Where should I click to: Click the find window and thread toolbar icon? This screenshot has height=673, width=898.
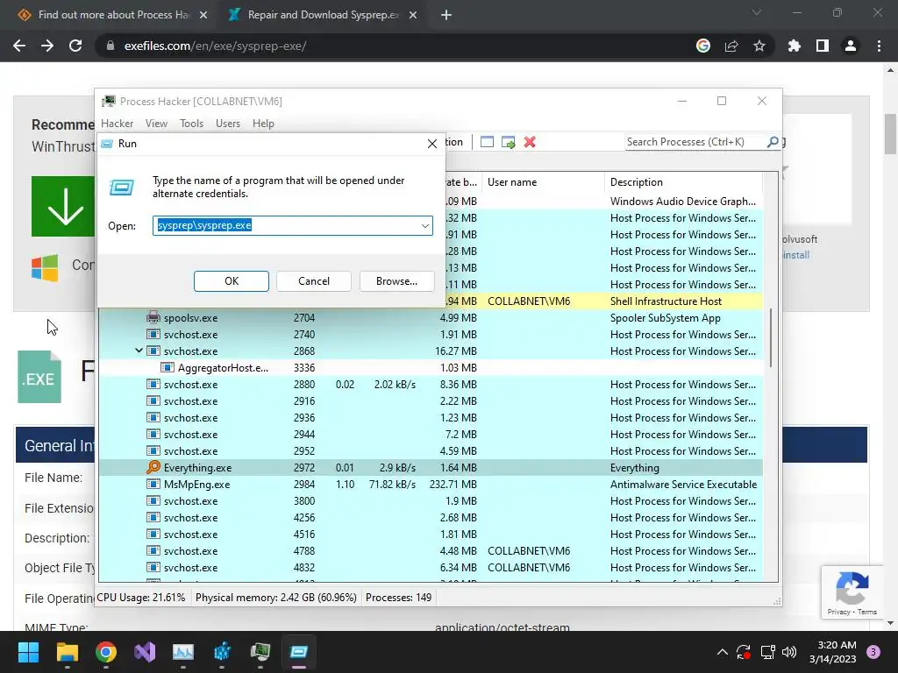coord(508,142)
